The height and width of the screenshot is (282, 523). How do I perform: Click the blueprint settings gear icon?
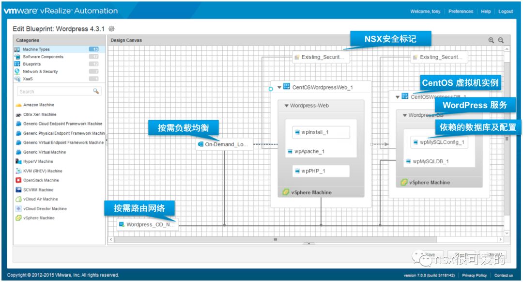[111, 29]
